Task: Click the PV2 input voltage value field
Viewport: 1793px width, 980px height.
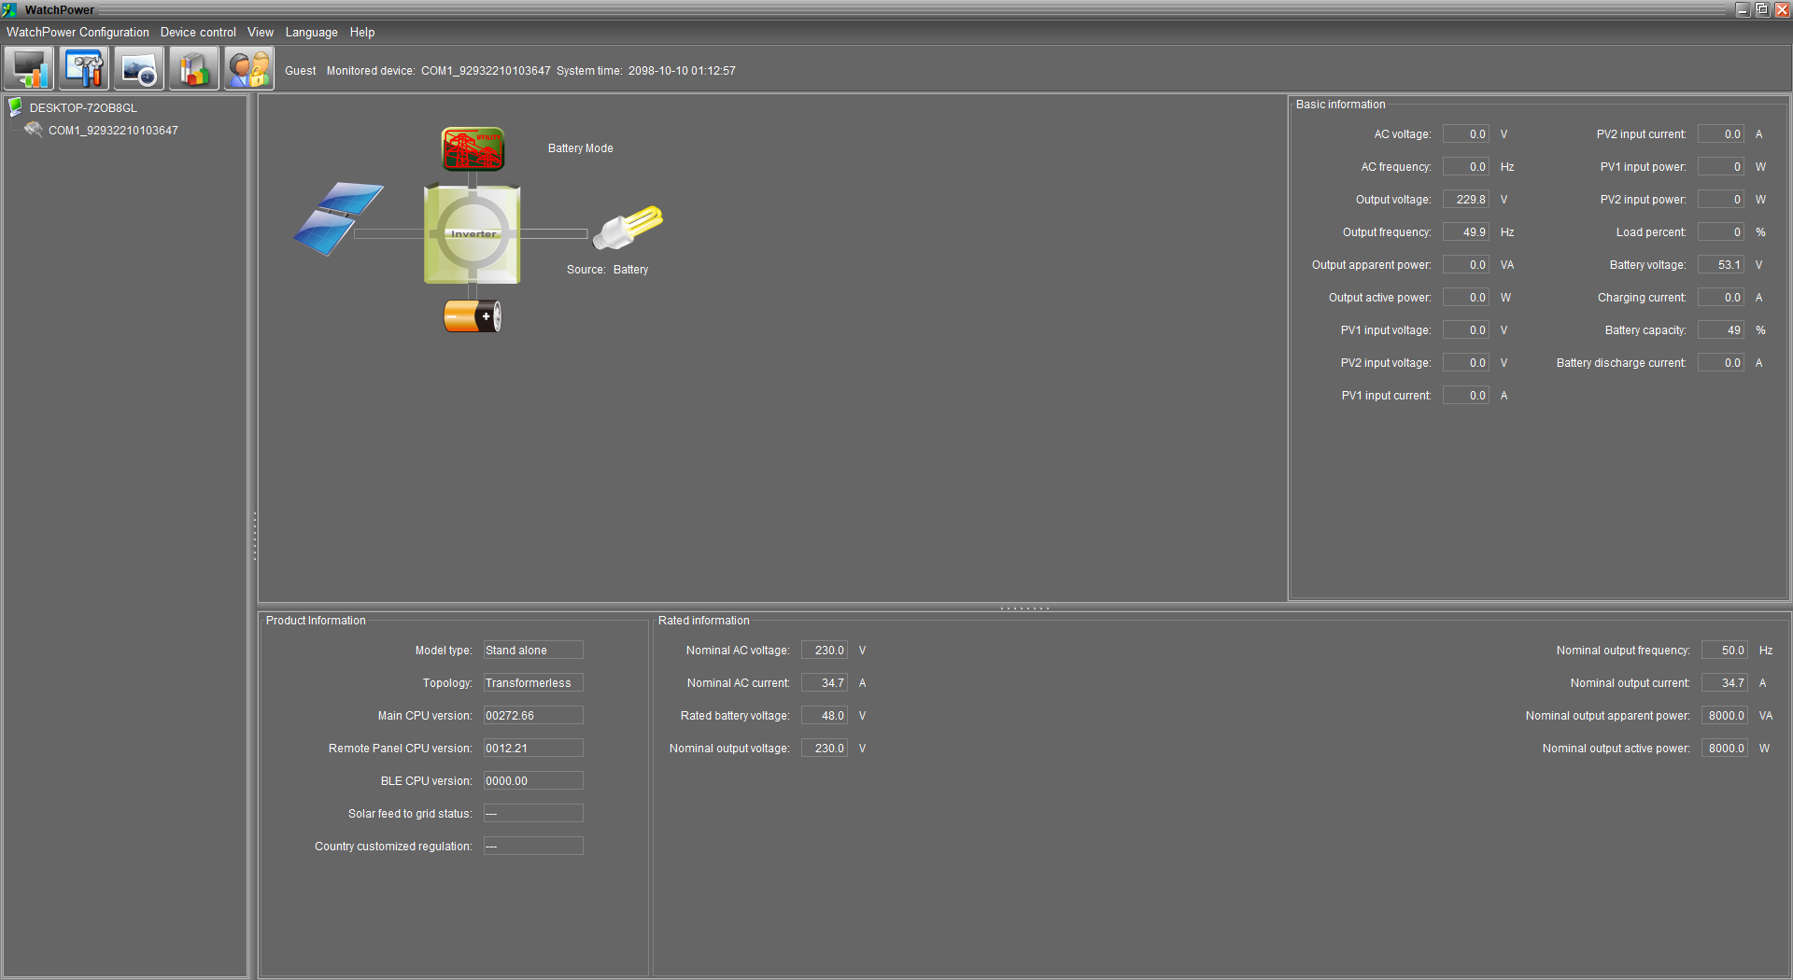Action: (1466, 363)
